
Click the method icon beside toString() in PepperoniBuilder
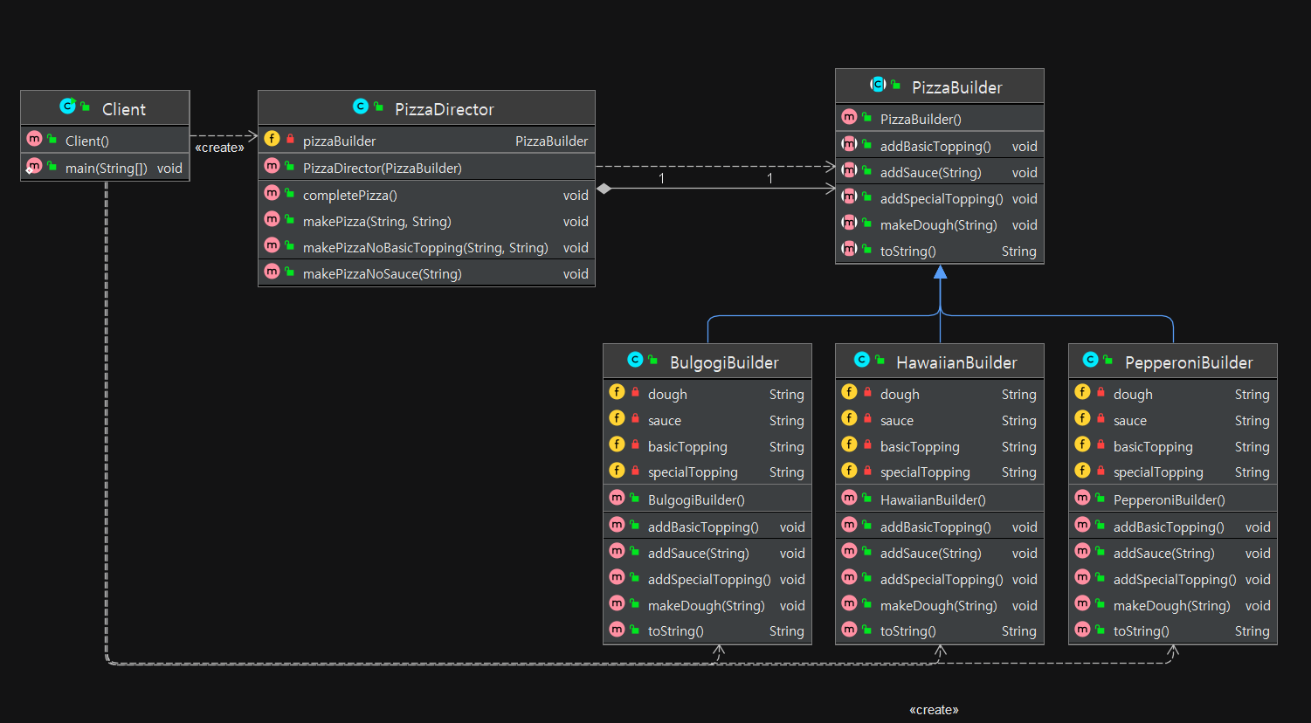pos(1082,629)
